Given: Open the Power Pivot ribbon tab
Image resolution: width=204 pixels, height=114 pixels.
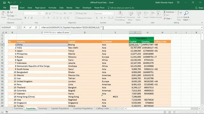Looking at the screenshot, I should click(x=99, y=8).
